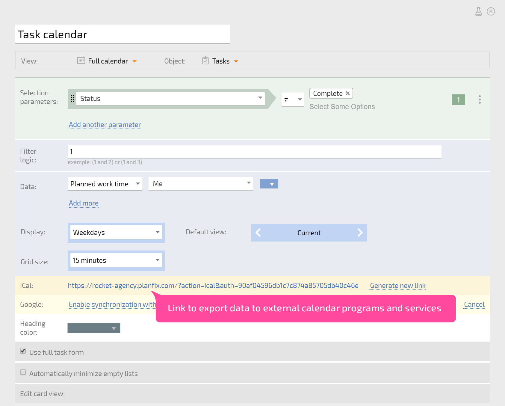Open the 15 minutes grid size dropdown
Image resolution: width=505 pixels, height=406 pixels.
(x=116, y=260)
